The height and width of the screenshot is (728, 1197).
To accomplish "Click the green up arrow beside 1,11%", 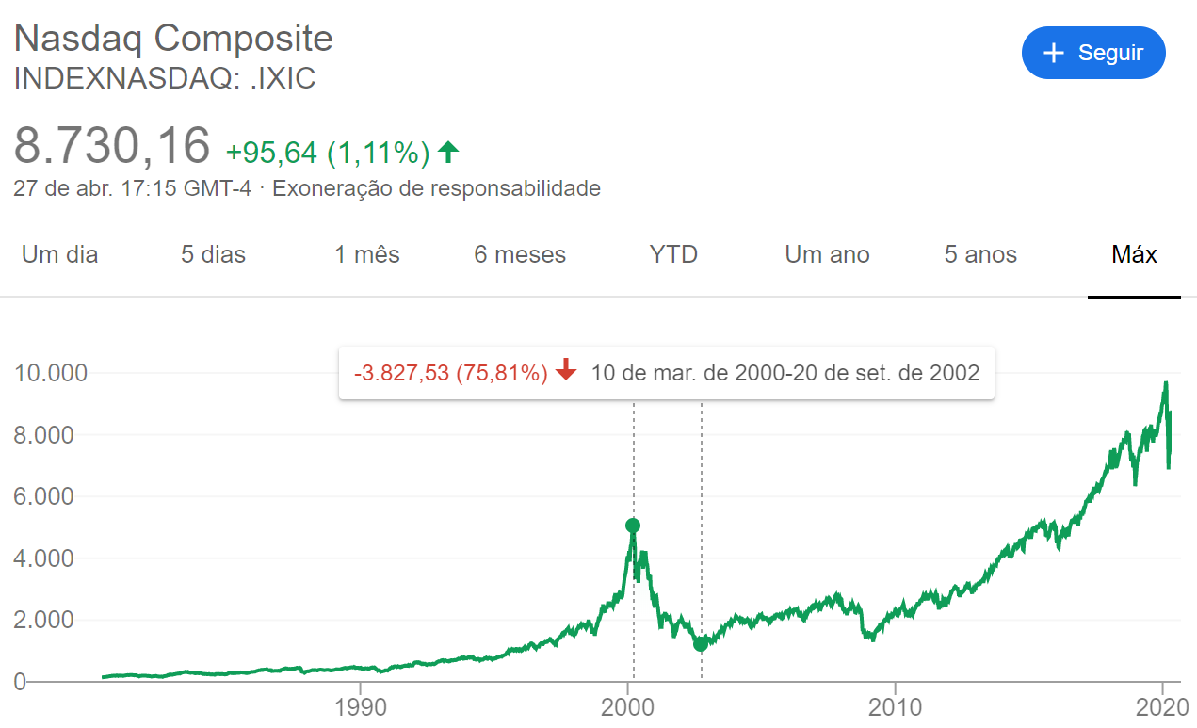I will pyautogui.click(x=449, y=151).
